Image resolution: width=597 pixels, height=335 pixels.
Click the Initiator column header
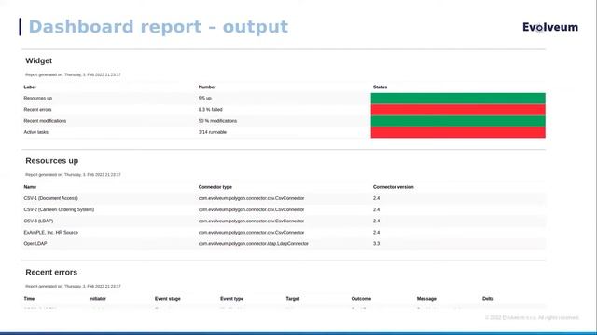(x=97, y=299)
